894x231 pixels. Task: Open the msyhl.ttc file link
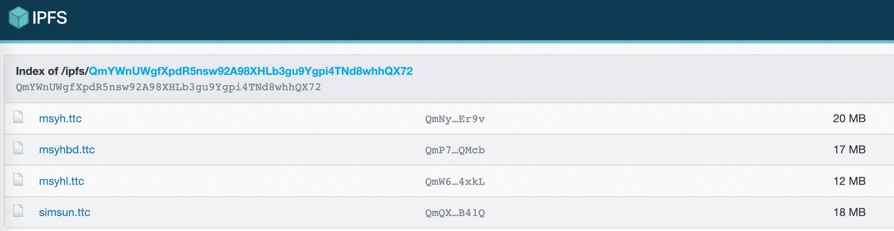click(x=62, y=181)
